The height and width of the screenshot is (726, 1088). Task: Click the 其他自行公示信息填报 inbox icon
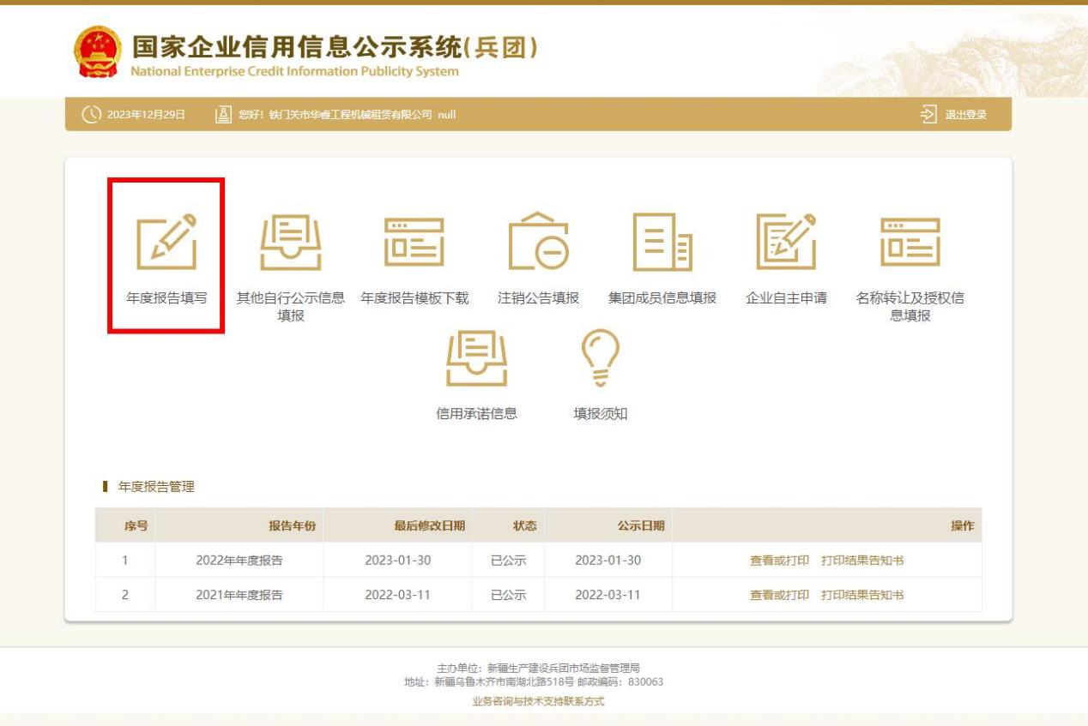(x=291, y=243)
